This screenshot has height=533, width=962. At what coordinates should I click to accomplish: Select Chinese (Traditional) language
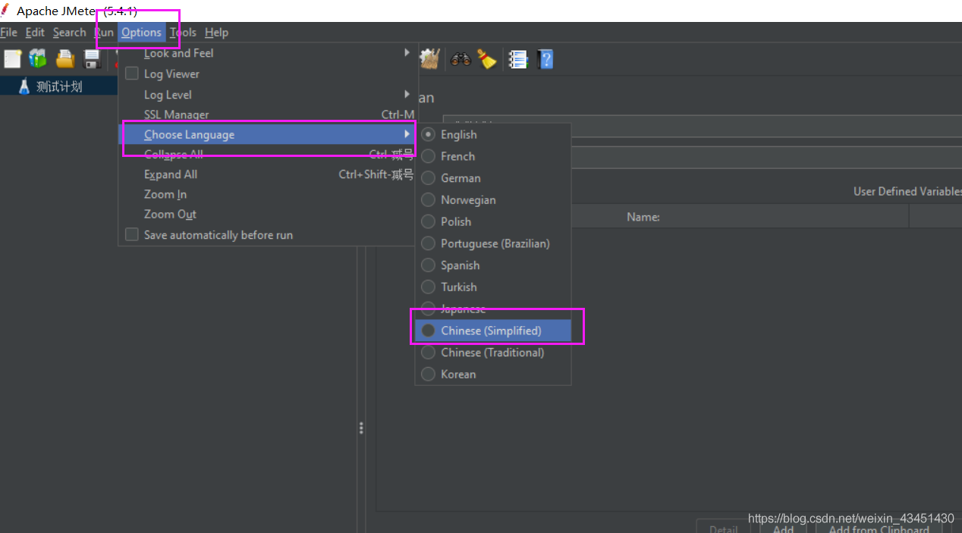click(492, 353)
